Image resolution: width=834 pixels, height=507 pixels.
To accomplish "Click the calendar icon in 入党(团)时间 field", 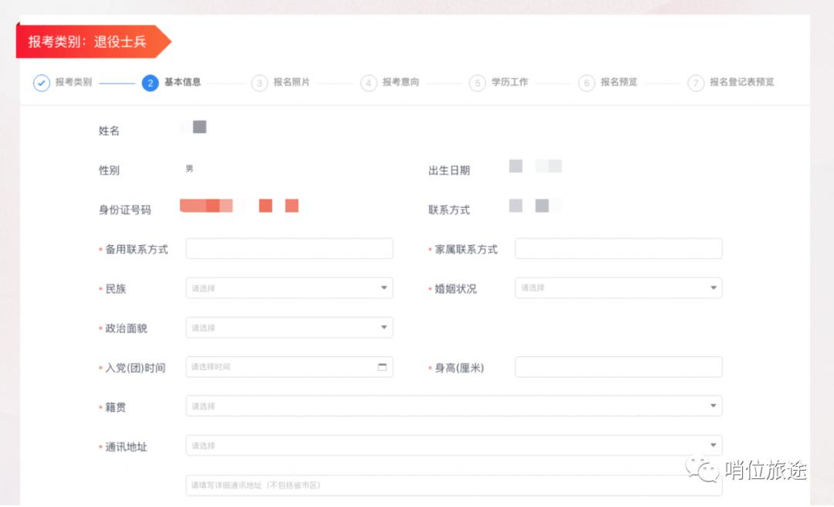I will coord(381,366).
